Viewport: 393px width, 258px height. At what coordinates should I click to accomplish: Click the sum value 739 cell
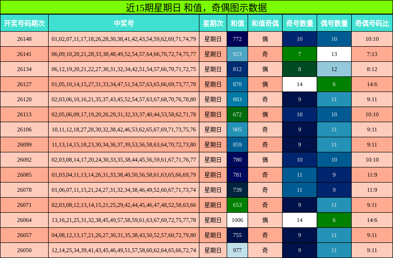point(237,190)
